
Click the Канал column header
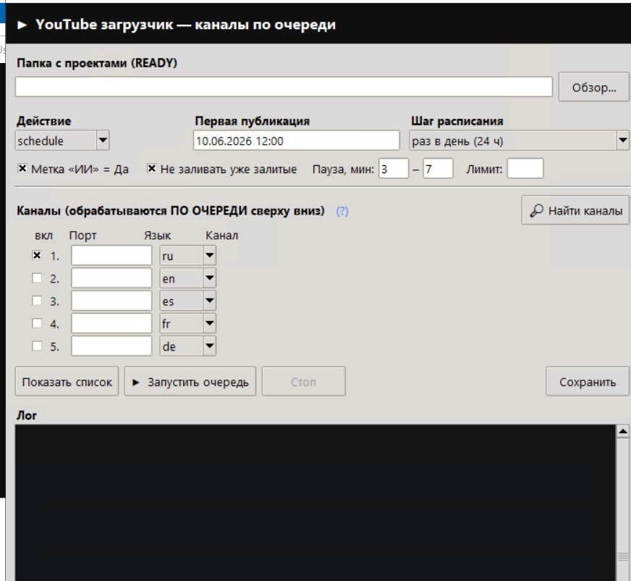pos(221,235)
